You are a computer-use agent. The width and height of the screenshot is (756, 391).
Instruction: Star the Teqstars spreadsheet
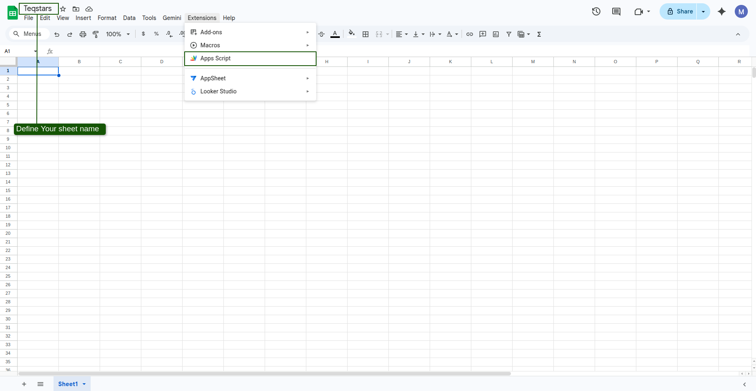[63, 9]
